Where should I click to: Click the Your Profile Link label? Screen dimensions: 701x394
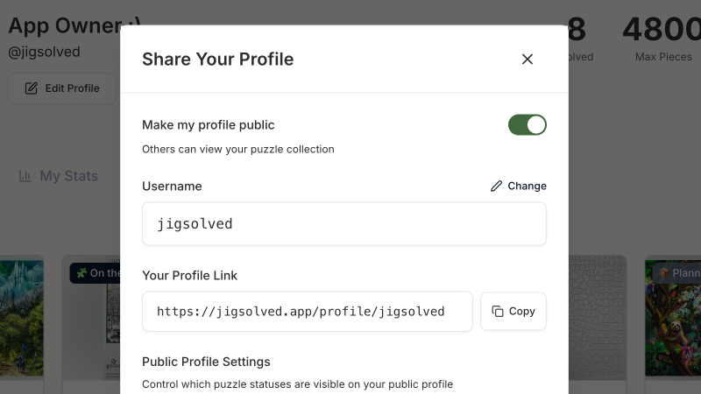(x=189, y=275)
